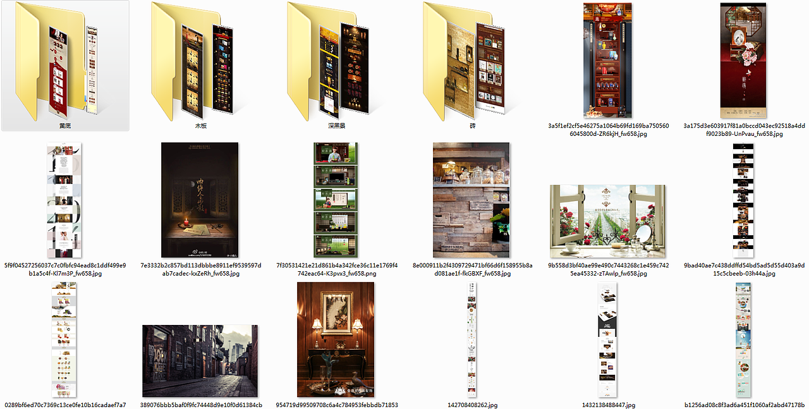Click file name starting 0289bf6ed70c7369c13ce
Viewport: 809px width, 409px height.
[65, 405]
